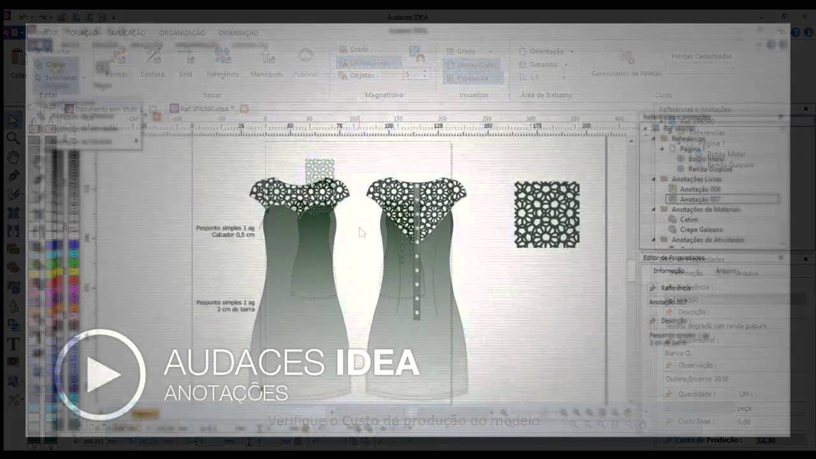Collapse the Anotações de Atividades node
The height and width of the screenshot is (459, 816).
(x=653, y=240)
